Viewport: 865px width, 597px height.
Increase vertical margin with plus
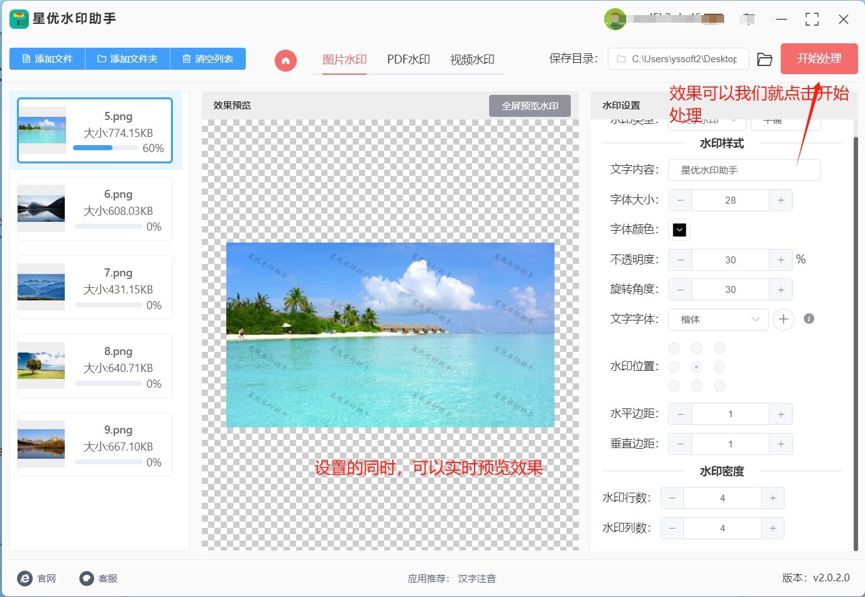[781, 444]
